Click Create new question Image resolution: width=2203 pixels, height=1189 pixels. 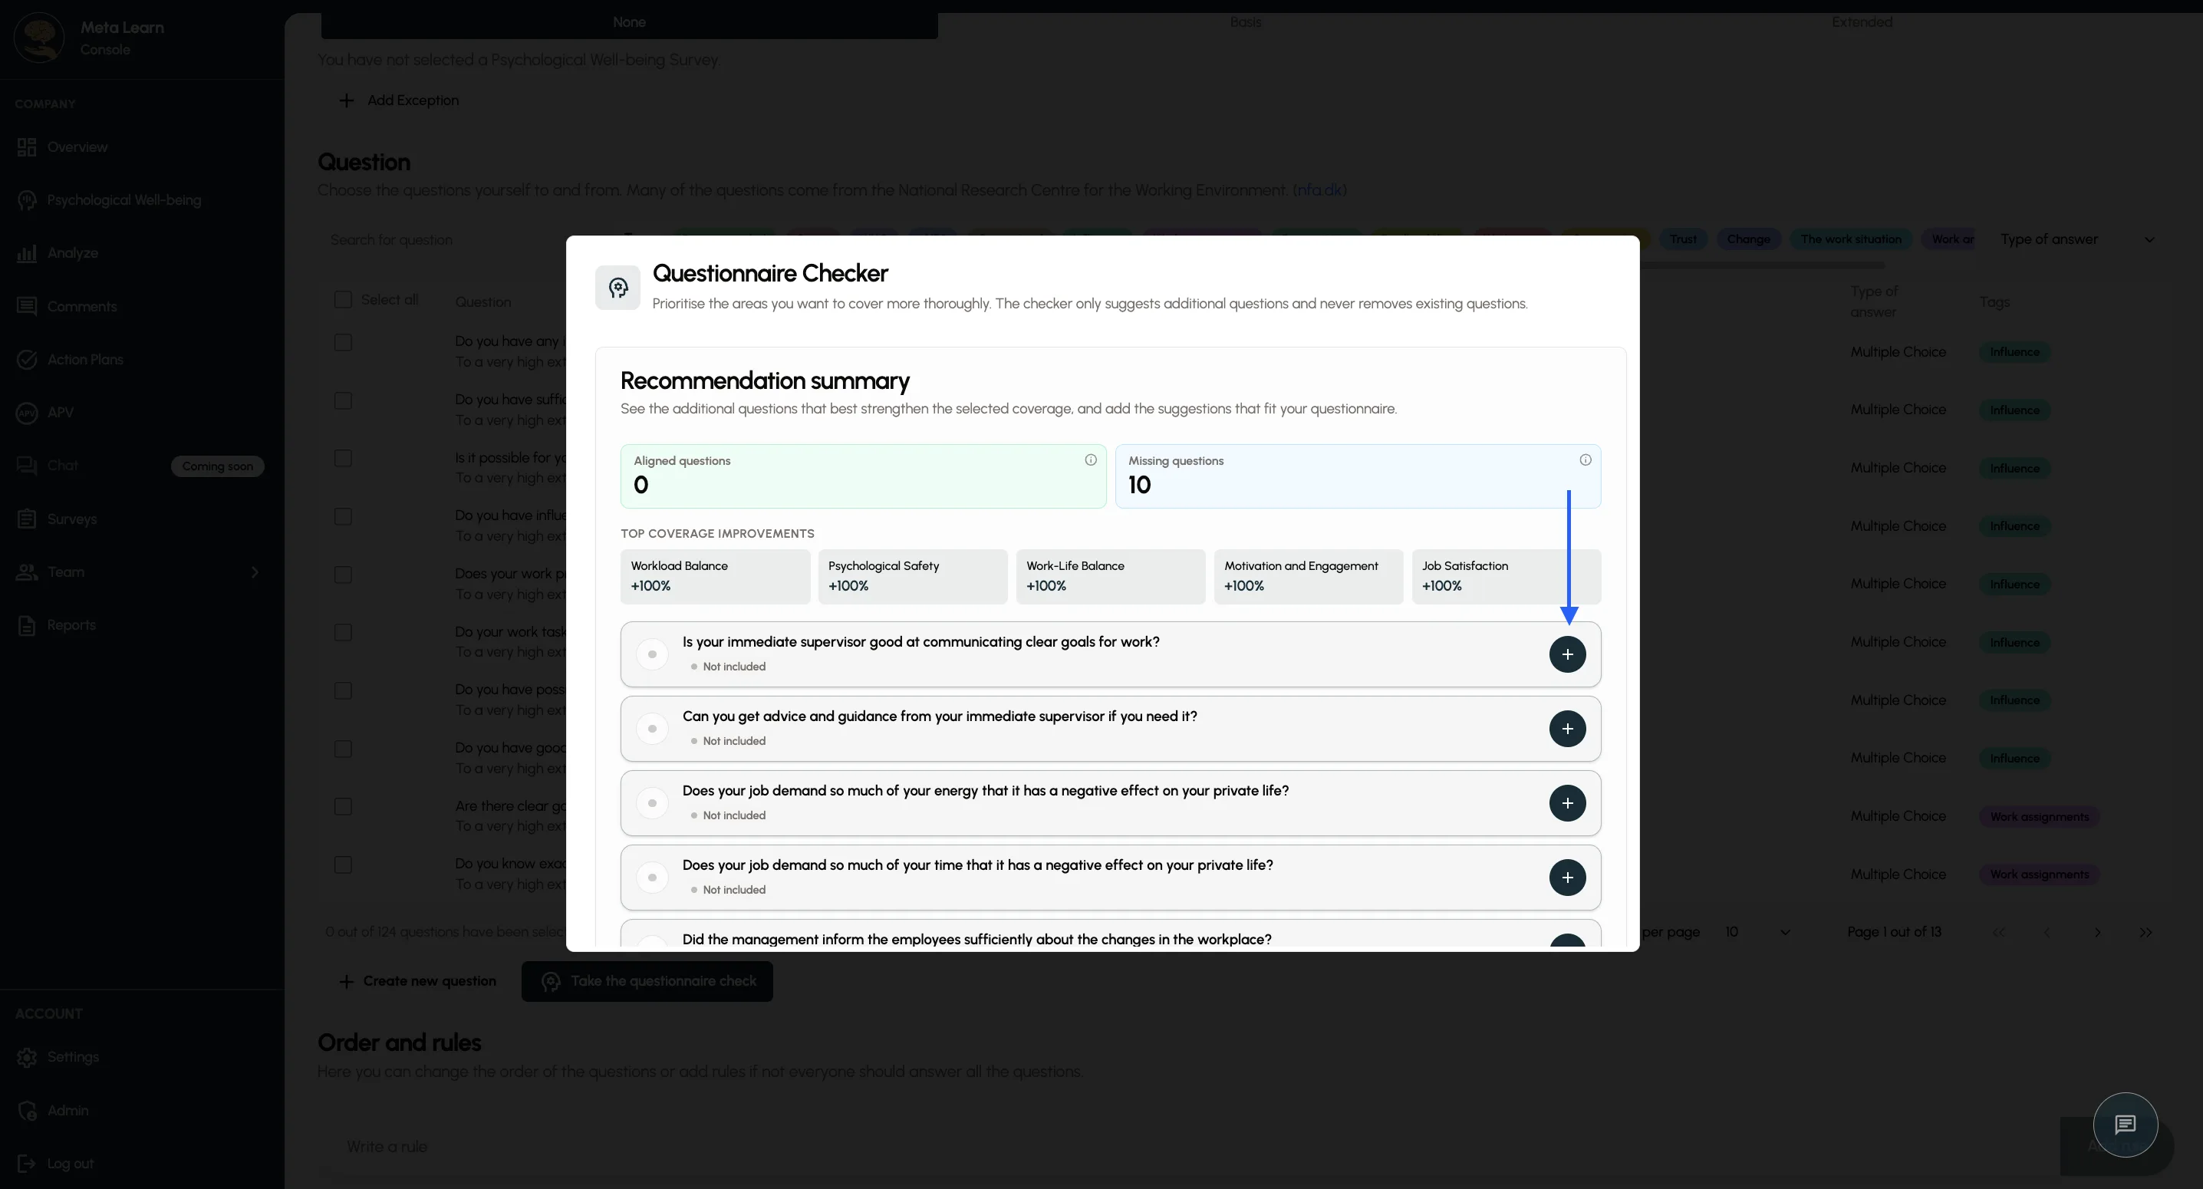(417, 981)
